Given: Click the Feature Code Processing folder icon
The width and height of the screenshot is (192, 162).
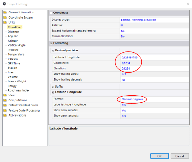Looking at the screenshot, I should tap(5, 111).
